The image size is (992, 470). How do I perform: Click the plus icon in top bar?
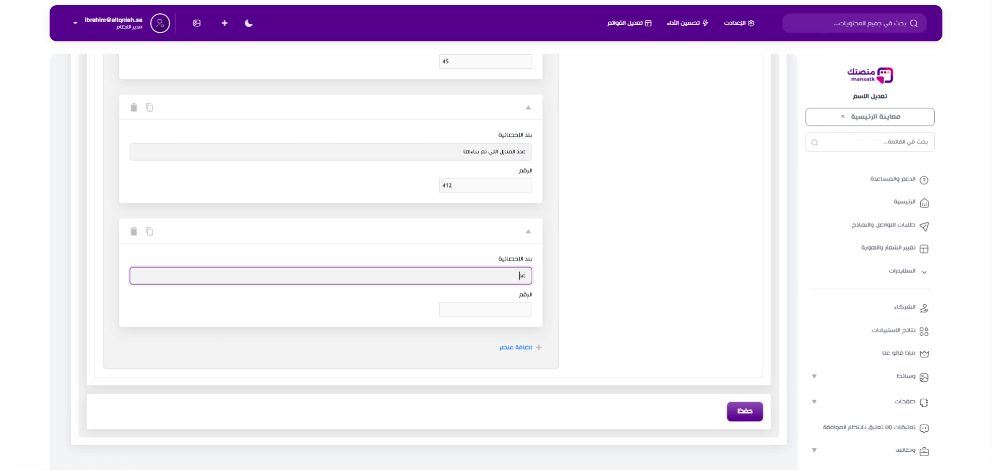pyautogui.click(x=224, y=23)
